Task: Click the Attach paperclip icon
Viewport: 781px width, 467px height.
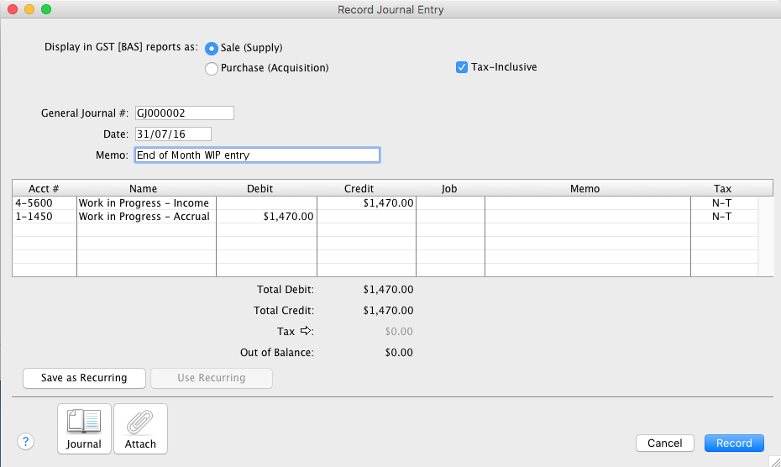Action: pyautogui.click(x=140, y=428)
